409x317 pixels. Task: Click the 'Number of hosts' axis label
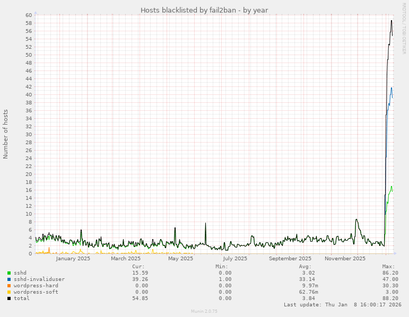point(5,134)
